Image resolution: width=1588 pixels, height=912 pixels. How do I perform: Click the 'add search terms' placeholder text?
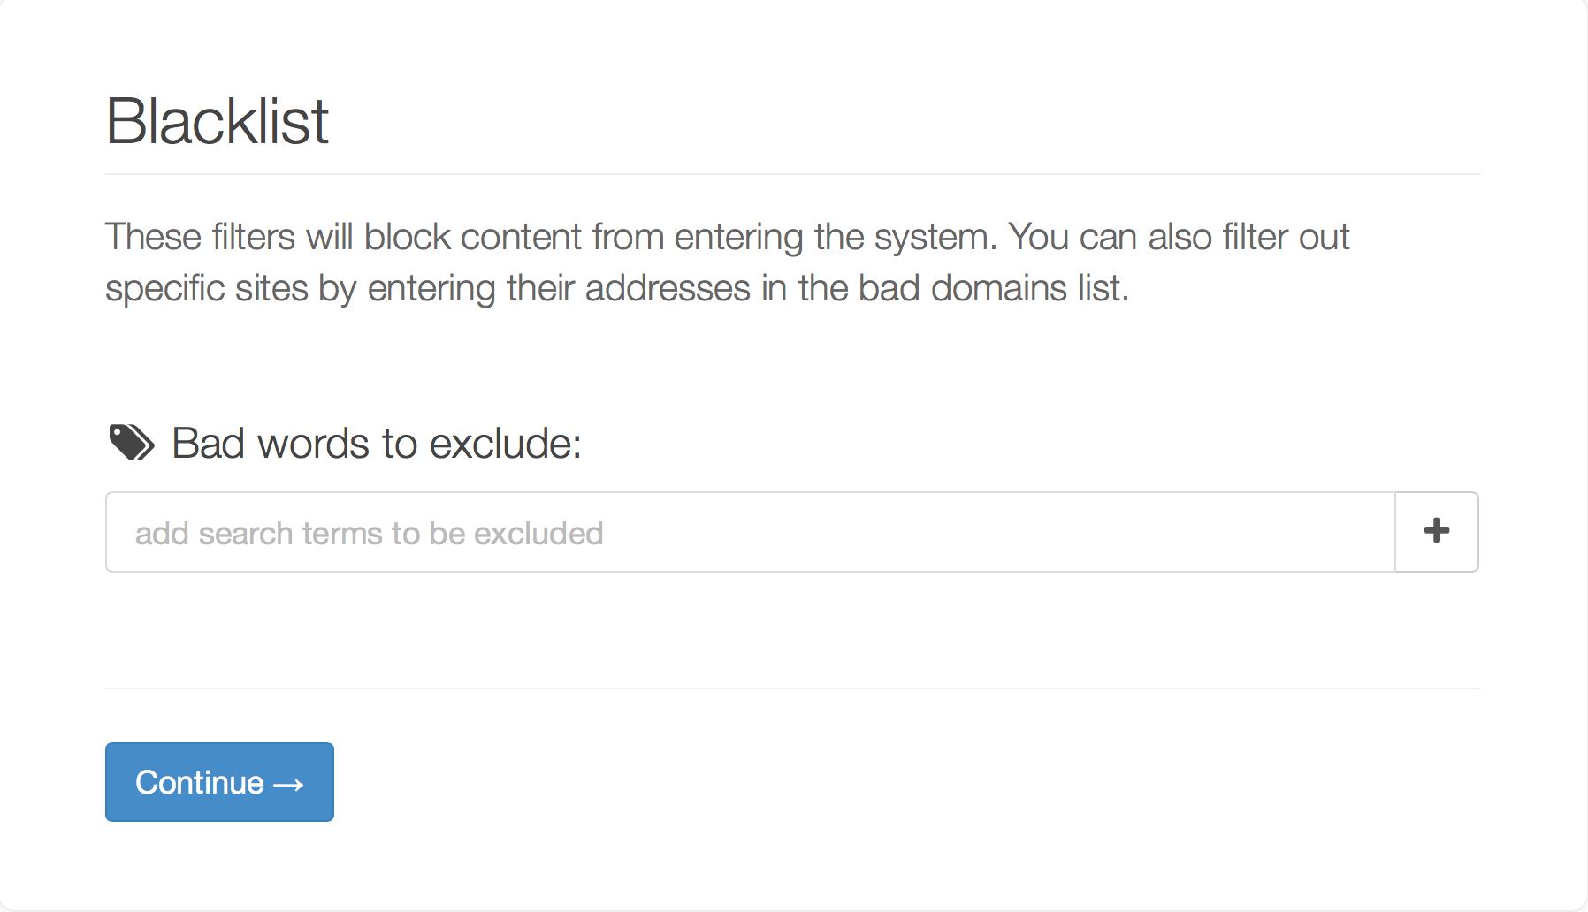pyautogui.click(x=369, y=534)
